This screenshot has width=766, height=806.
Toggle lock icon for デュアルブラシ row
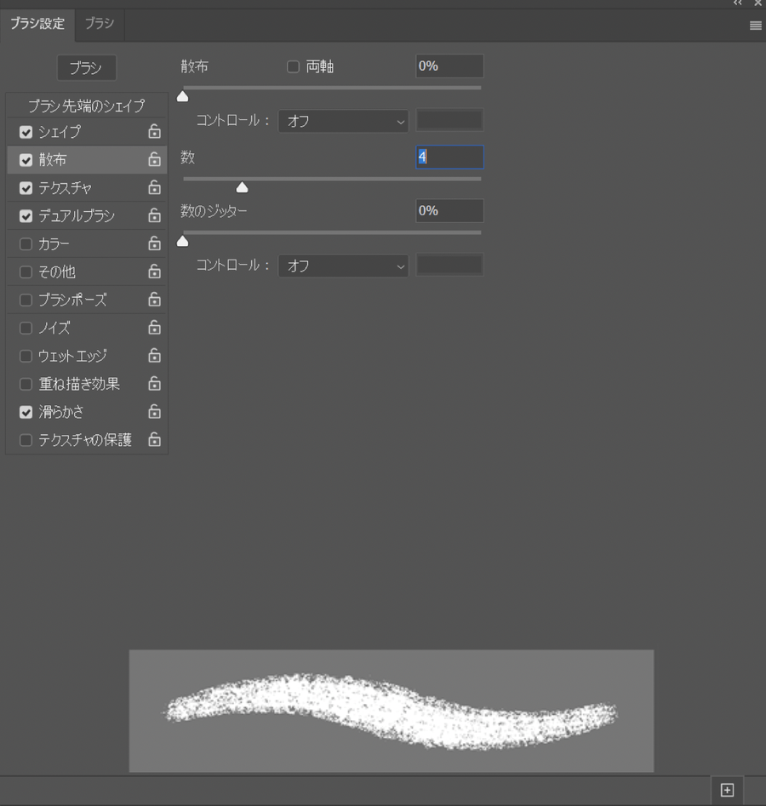click(154, 215)
